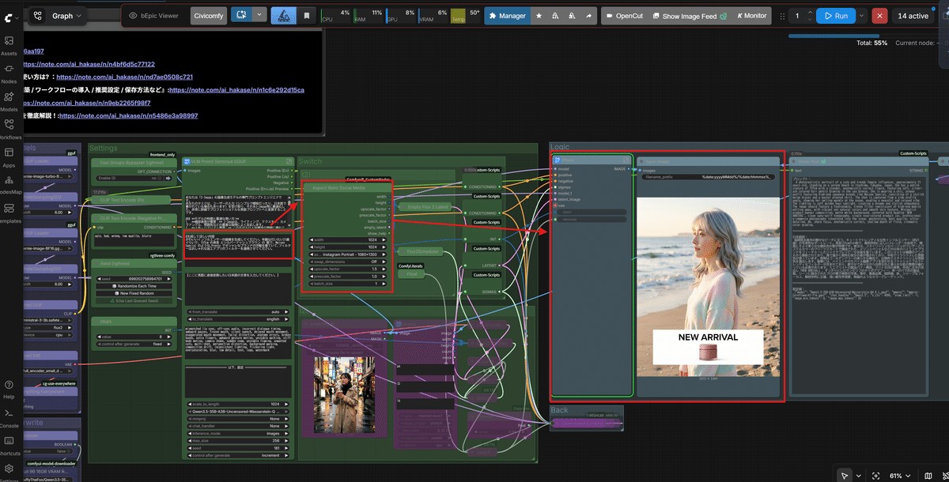949x482 pixels.
Task: Click the Logic group title
Action: coord(559,147)
